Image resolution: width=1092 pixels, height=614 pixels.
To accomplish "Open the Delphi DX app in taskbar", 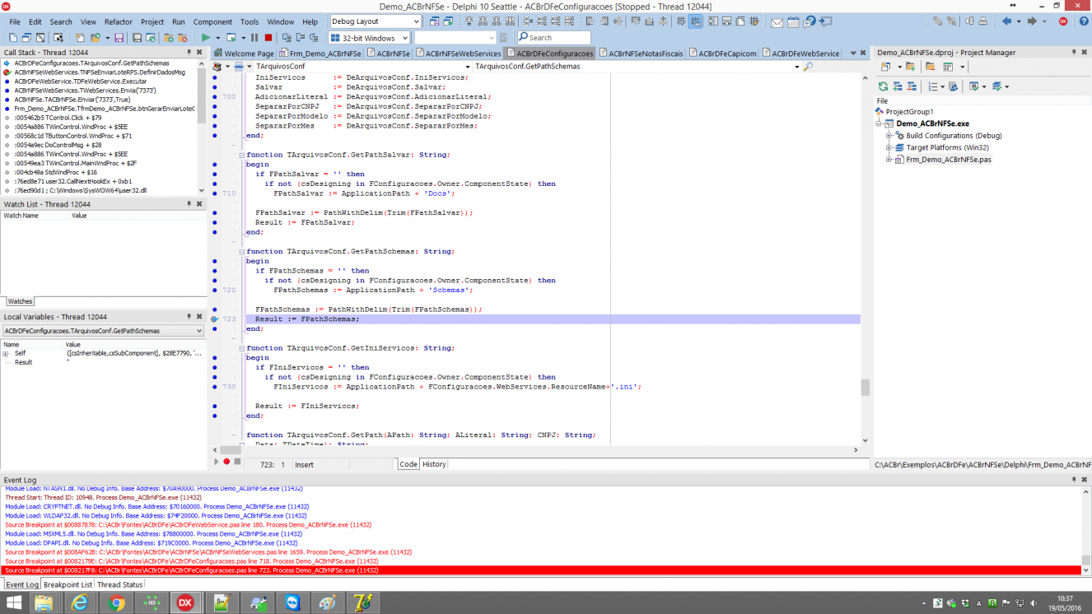I will [x=186, y=602].
